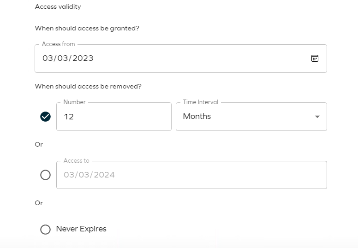Click the Access validity heading

pyautogui.click(x=58, y=6)
